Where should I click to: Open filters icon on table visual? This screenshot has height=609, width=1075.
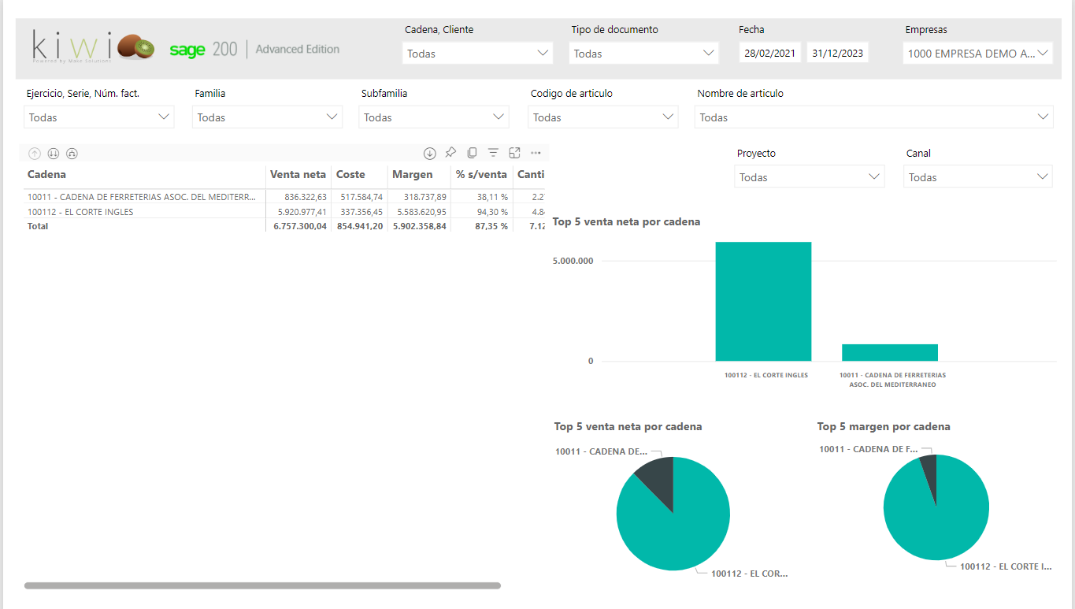(493, 153)
